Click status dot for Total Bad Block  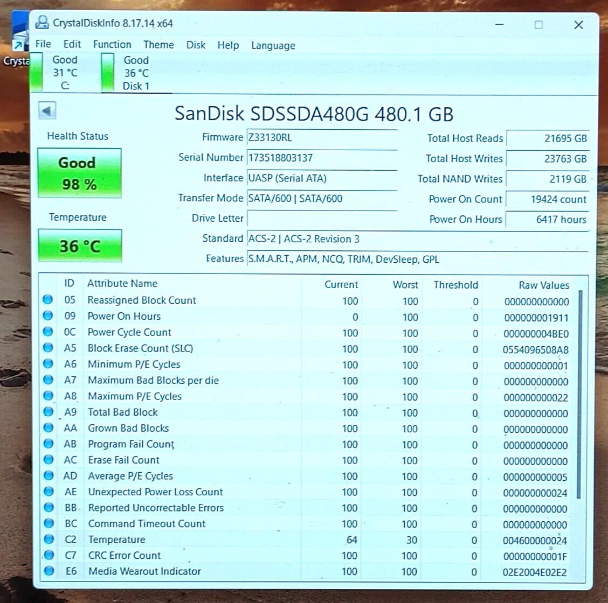tap(48, 411)
